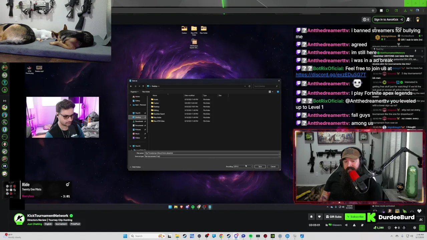
Task: Select the Editing folder row
Action: tap(181, 110)
